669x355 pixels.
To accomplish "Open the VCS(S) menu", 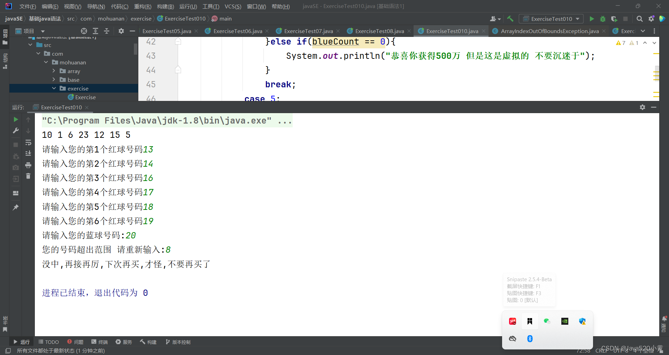I will pyautogui.click(x=233, y=6).
